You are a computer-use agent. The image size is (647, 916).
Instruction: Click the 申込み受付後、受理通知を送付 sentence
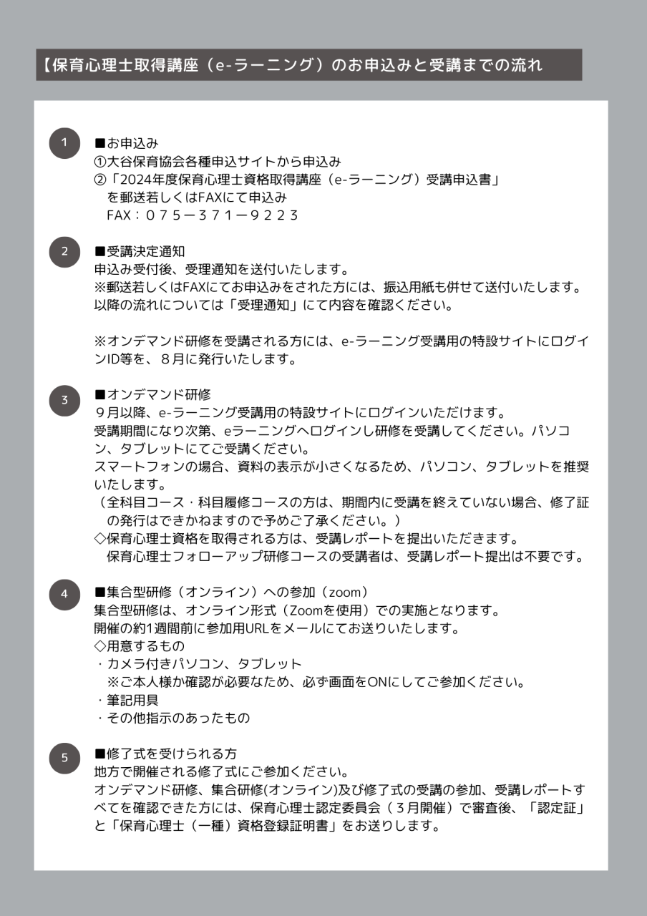221,270
